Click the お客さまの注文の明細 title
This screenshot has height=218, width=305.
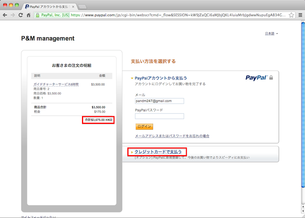(72, 65)
